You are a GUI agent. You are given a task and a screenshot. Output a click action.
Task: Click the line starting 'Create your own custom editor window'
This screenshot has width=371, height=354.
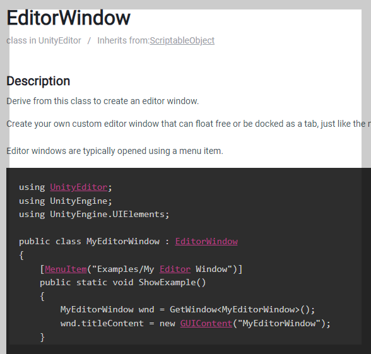tap(189, 124)
